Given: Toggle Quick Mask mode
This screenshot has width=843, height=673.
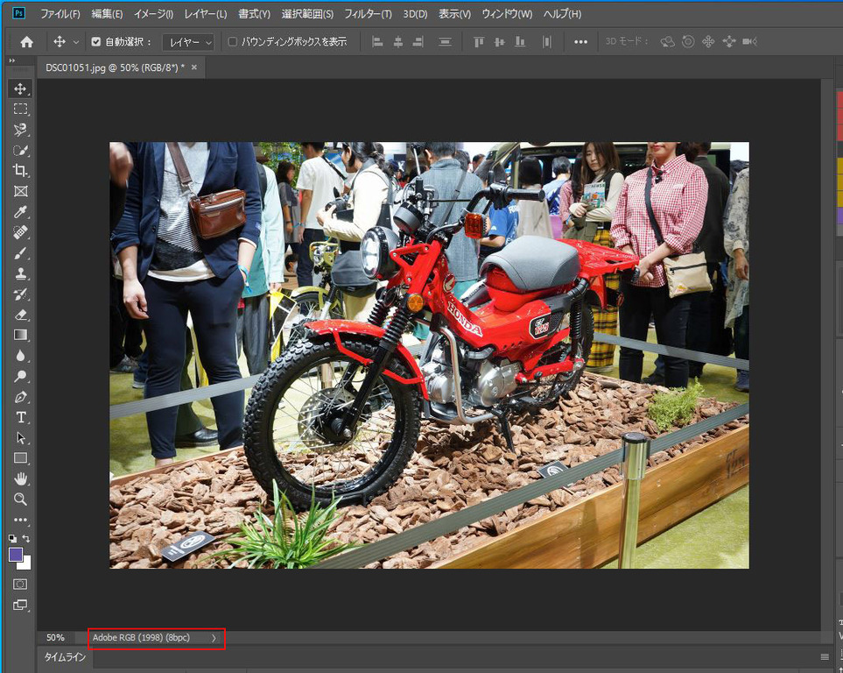Looking at the screenshot, I should (20, 584).
